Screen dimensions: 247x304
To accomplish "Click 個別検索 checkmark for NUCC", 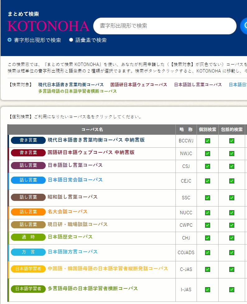I will [207, 213].
